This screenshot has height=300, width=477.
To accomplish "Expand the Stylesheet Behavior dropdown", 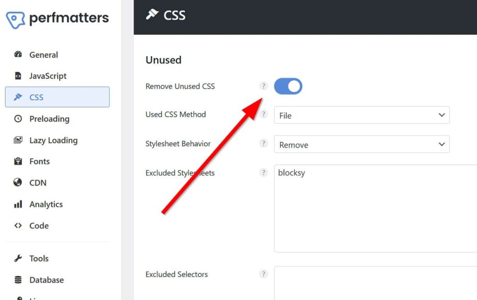I will pos(361,144).
